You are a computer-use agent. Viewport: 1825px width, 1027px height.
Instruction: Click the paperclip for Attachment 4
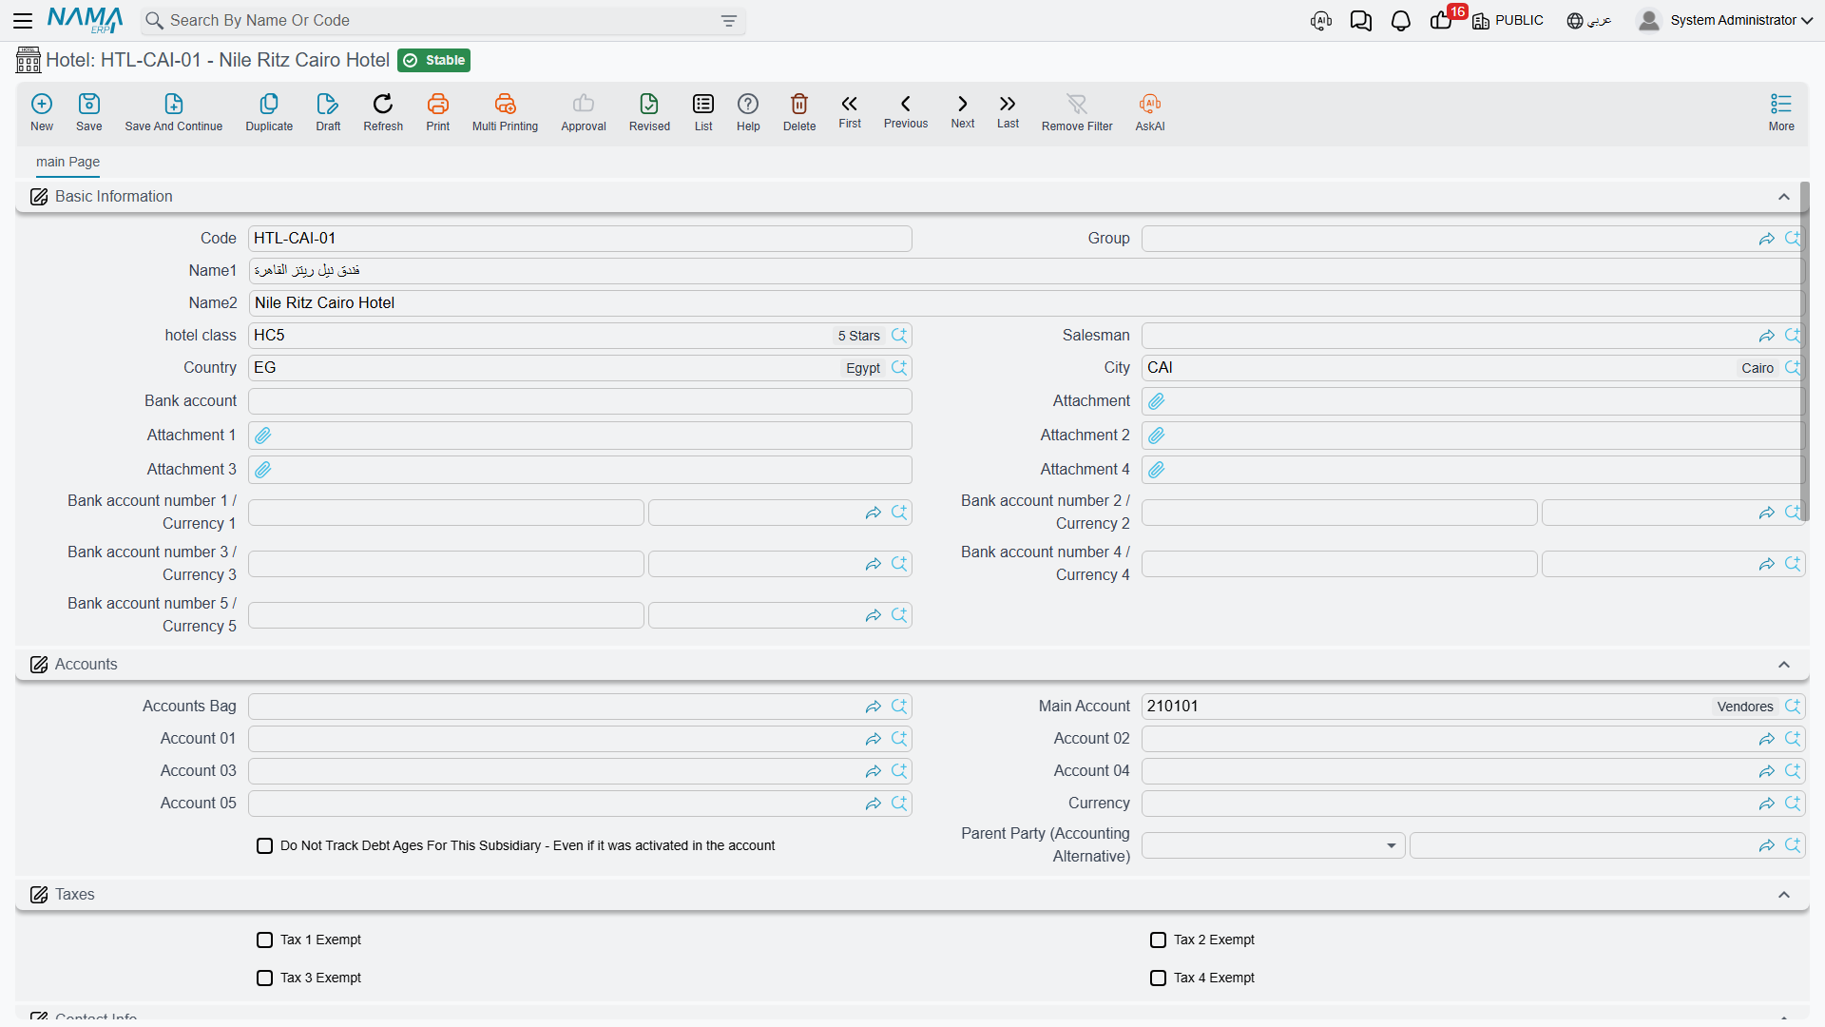1157,470
